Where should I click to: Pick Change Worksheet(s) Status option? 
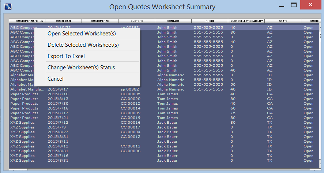coord(81,68)
